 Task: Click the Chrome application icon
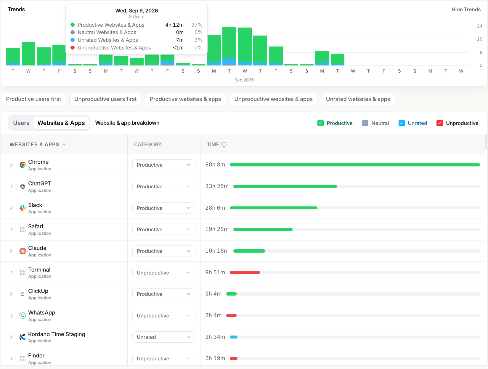pyautogui.click(x=23, y=165)
